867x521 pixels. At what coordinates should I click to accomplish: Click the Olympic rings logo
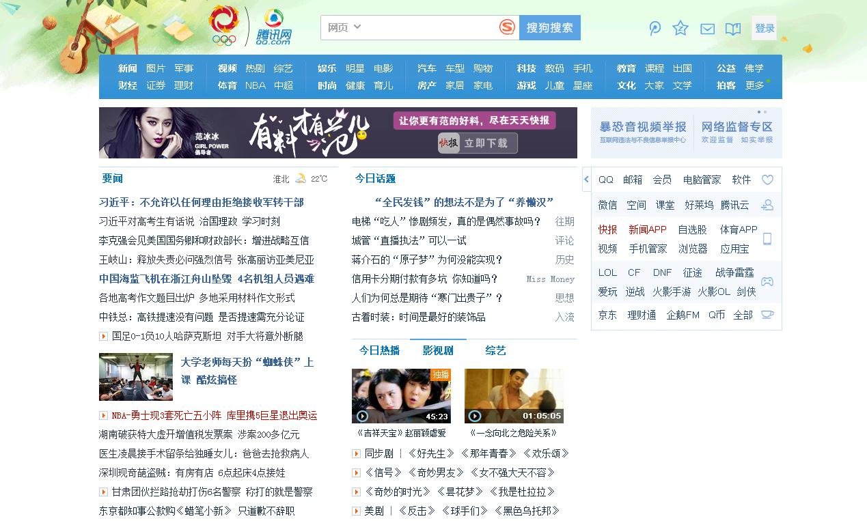(224, 27)
